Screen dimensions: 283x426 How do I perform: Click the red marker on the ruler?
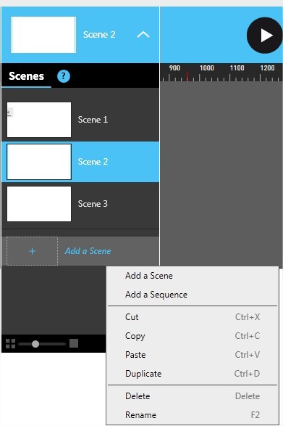(x=187, y=77)
